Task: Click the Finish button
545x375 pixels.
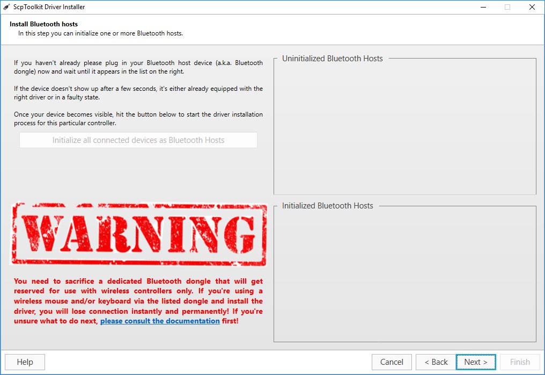Action: click(520, 362)
